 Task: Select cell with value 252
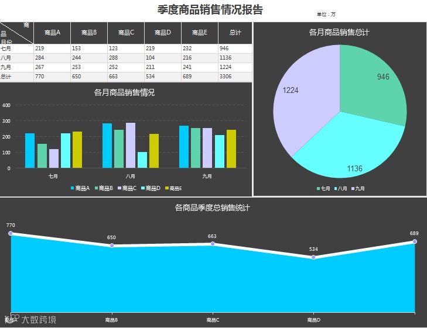coord(126,67)
